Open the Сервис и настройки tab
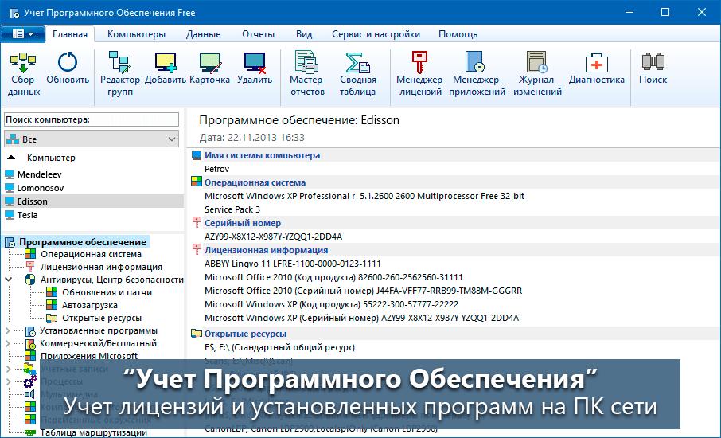 point(376,34)
